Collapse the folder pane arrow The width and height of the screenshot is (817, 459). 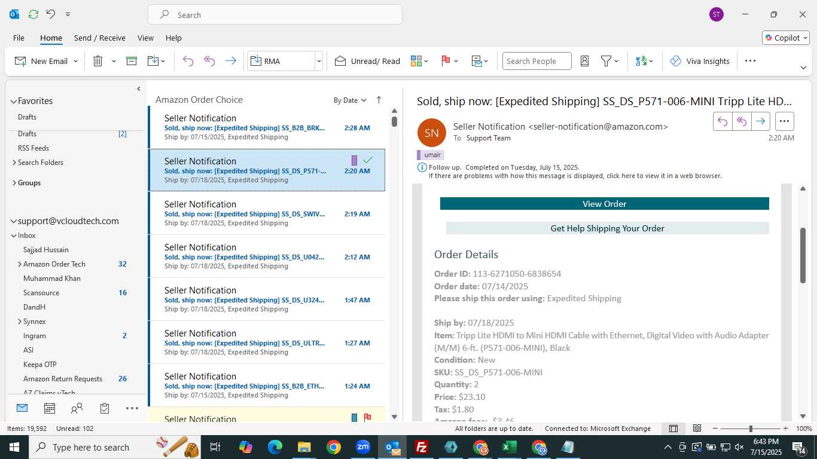[139, 89]
